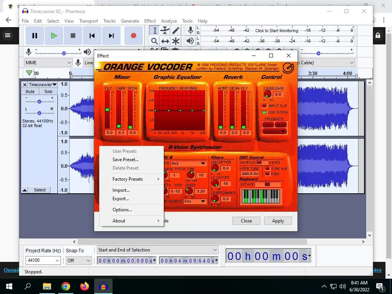
Task: Toggle USE SYNTH in the vocoder
Action: point(264,113)
